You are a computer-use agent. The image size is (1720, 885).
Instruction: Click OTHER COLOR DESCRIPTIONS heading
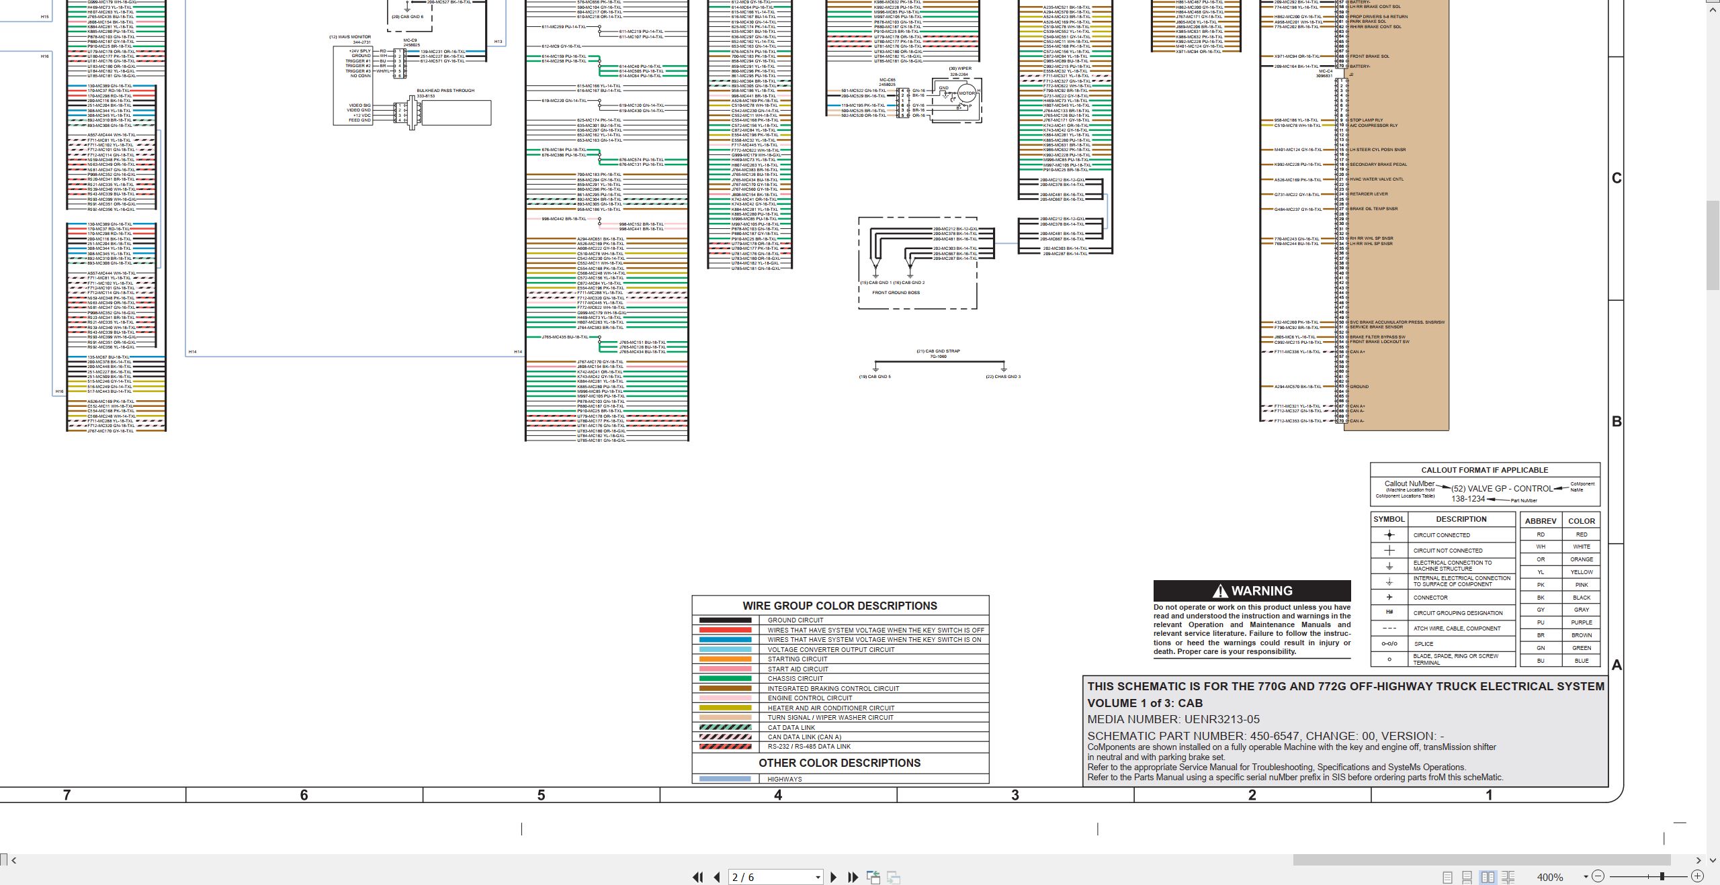pos(840,763)
